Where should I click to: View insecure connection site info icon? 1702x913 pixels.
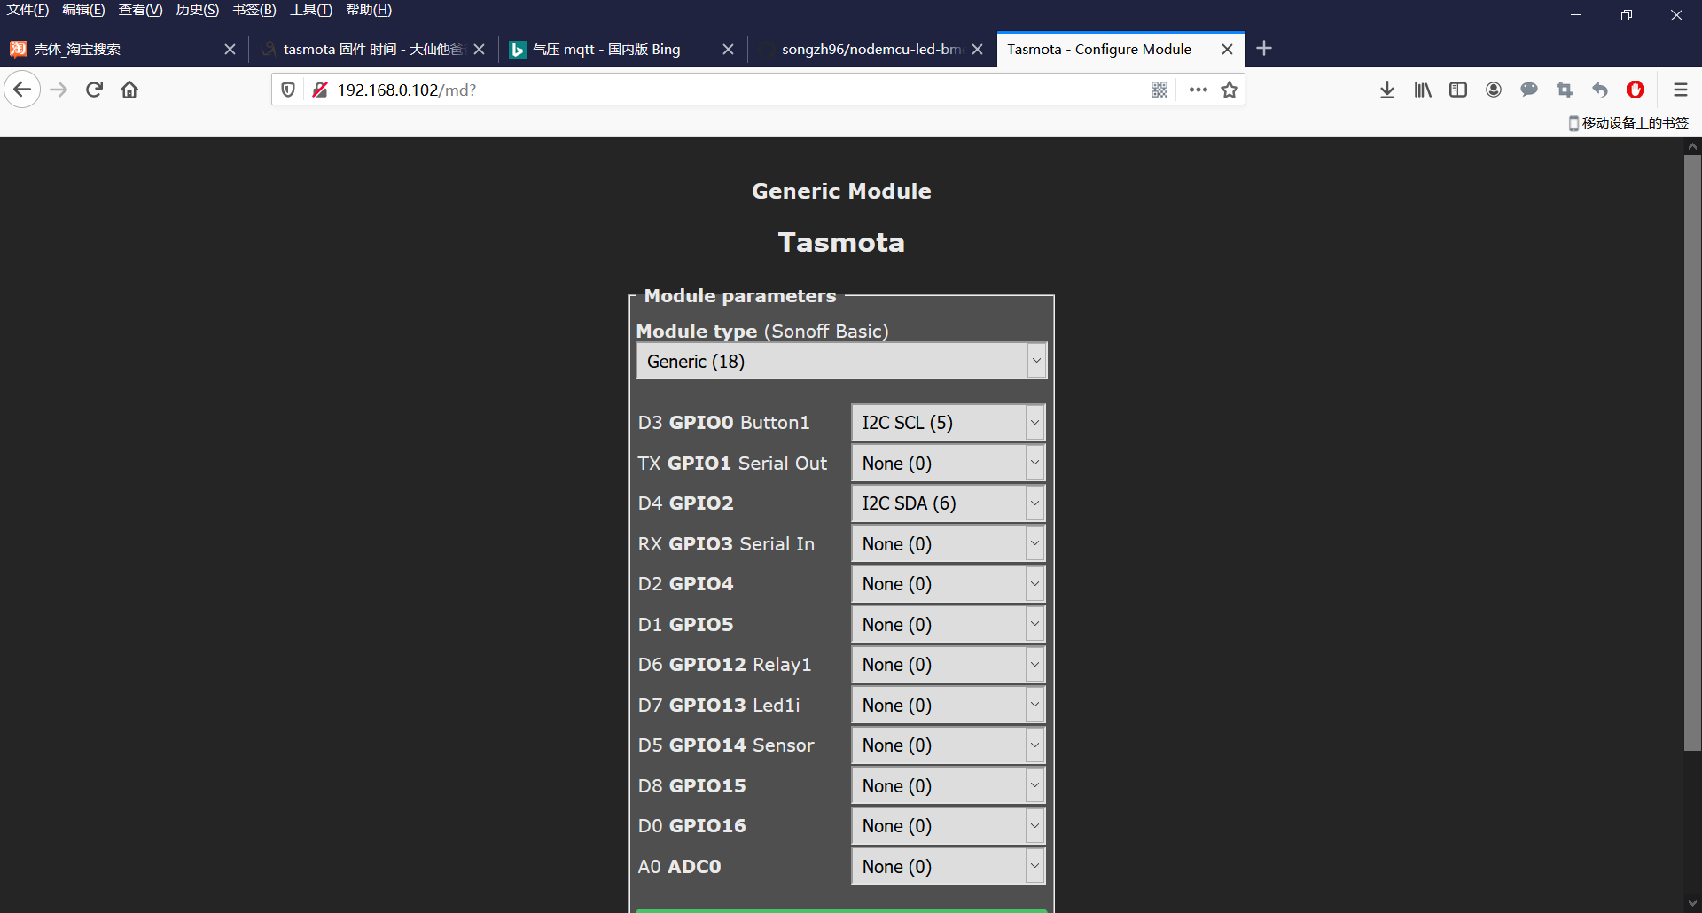coord(320,90)
